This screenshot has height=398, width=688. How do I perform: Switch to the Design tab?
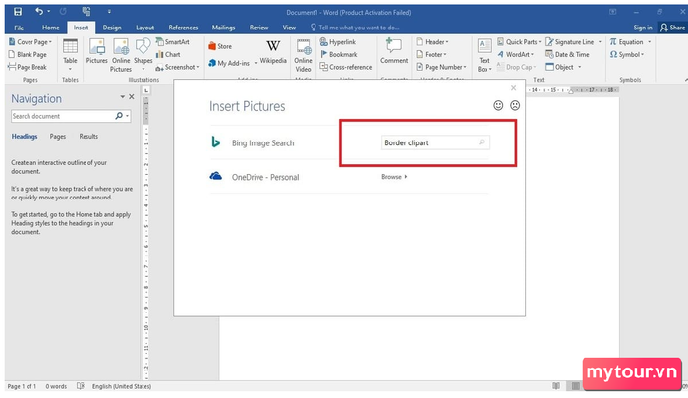(112, 28)
